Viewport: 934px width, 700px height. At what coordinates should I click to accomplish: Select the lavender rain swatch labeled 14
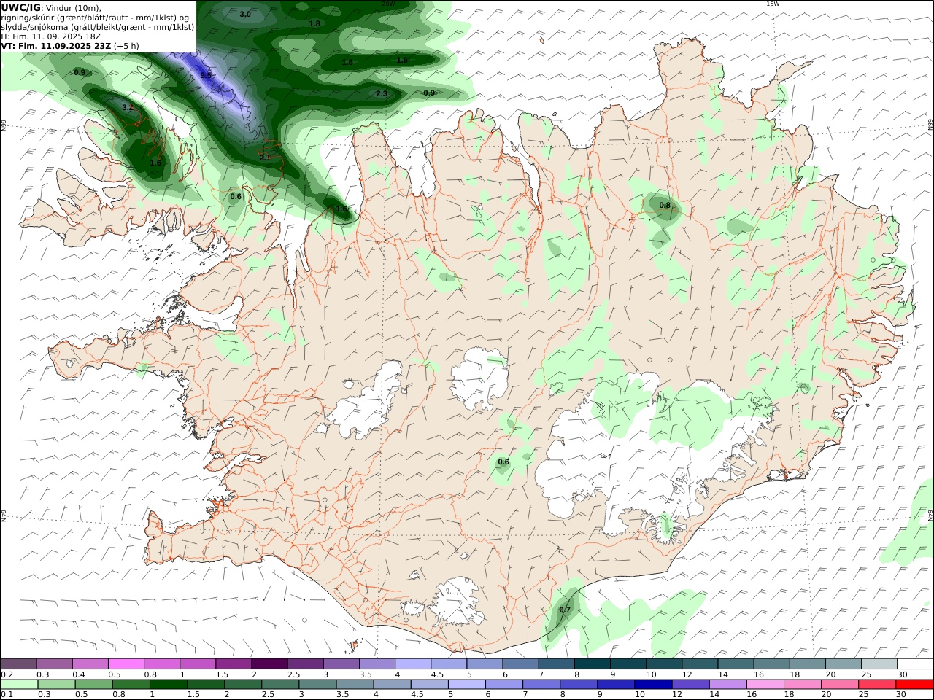click(x=727, y=685)
